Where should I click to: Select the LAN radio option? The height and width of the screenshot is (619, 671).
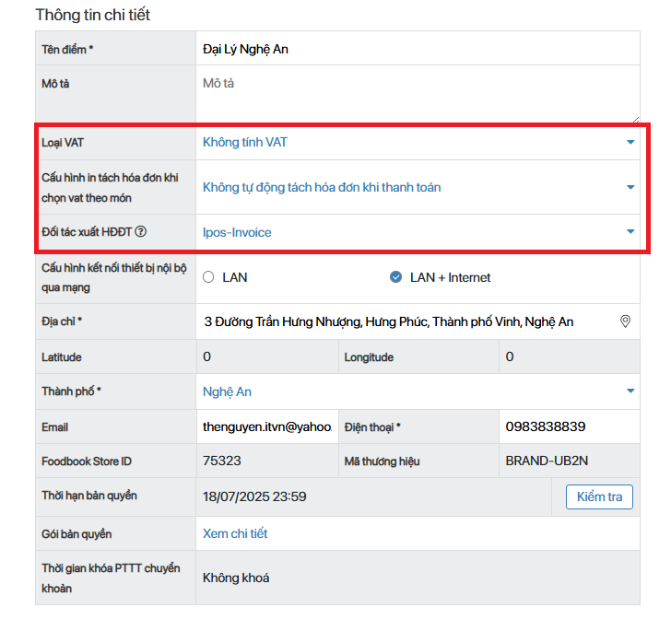pos(208,277)
